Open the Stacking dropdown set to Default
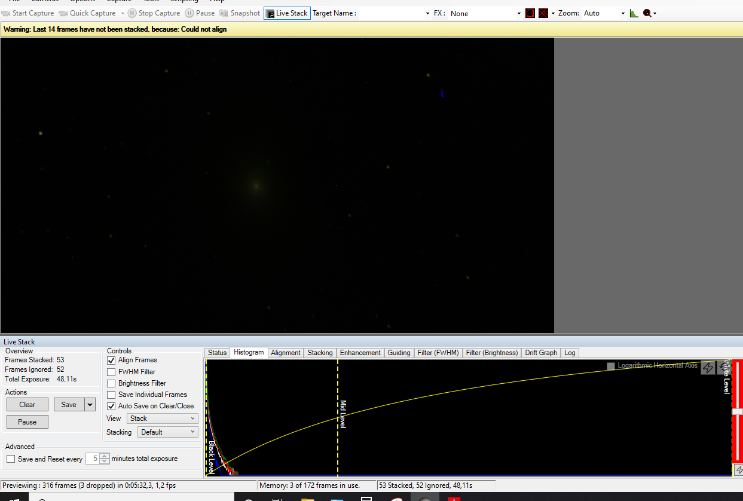Image resolution: width=743 pixels, height=501 pixels. click(167, 432)
